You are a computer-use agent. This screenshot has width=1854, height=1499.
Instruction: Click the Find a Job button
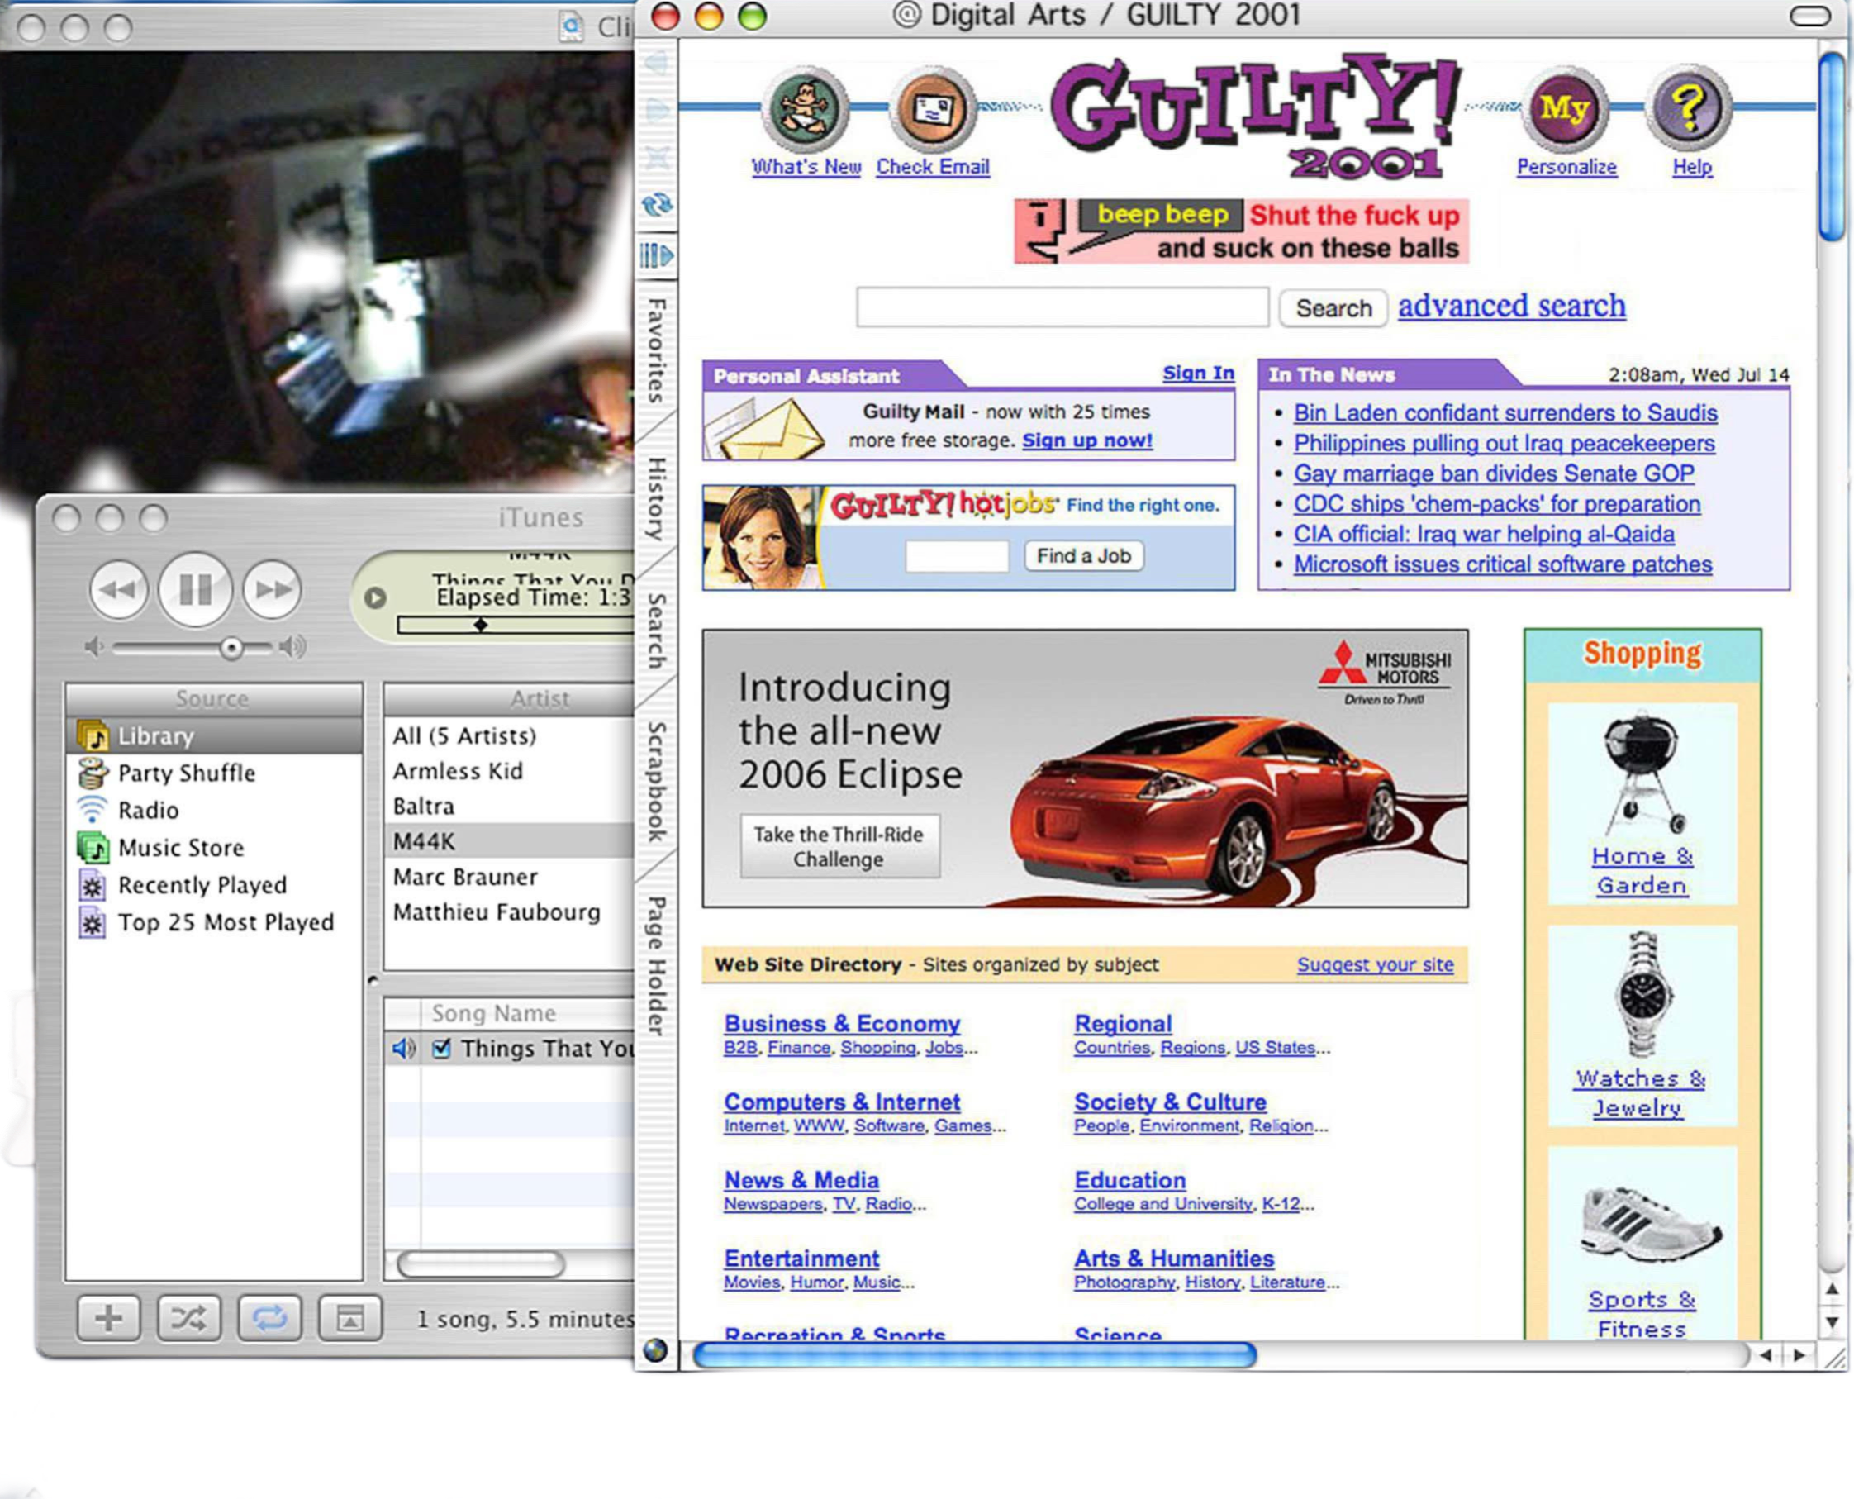pyautogui.click(x=1084, y=555)
